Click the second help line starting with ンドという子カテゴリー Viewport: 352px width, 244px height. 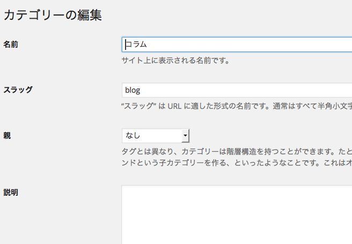click(236, 162)
